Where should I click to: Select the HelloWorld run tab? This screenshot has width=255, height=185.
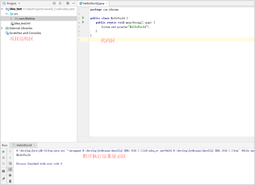pyautogui.click(x=24, y=145)
